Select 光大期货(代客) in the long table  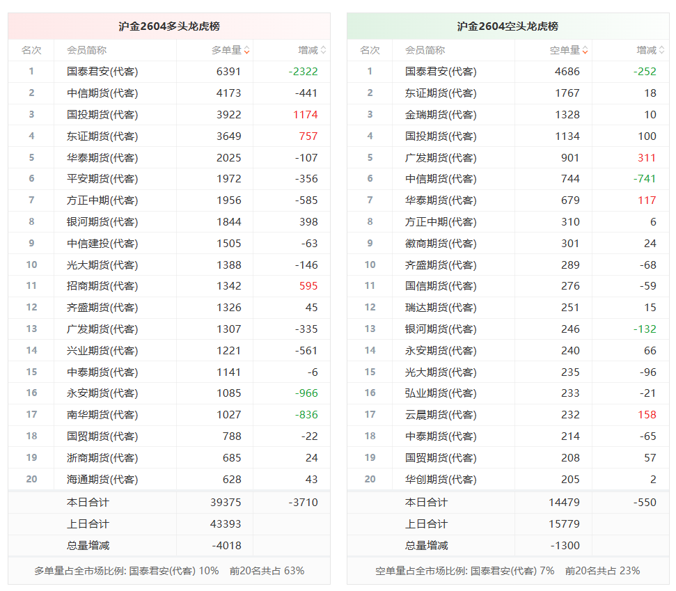point(102,265)
